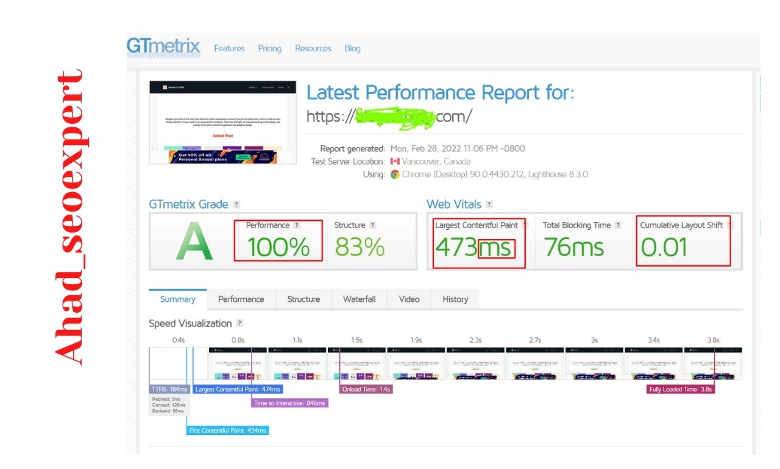The image size is (780, 469).
Task: Click the 83% Structure score
Action: pos(360,247)
